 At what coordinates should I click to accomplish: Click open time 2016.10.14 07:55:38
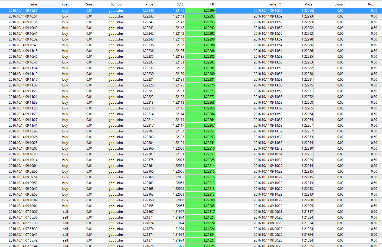(23, 223)
